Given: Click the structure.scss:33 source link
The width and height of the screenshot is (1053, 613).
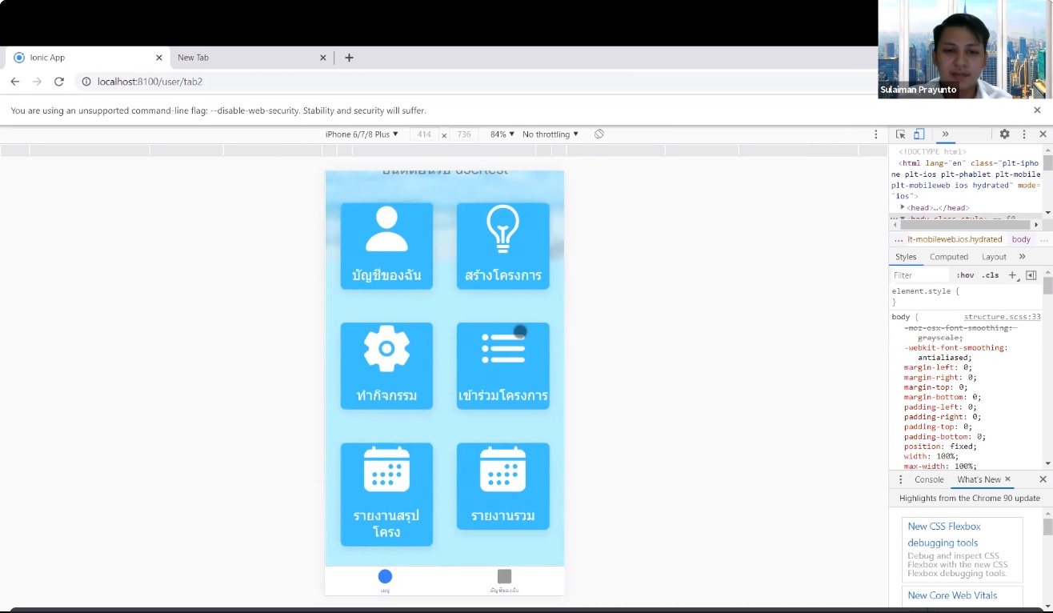Looking at the screenshot, I should click(1002, 317).
